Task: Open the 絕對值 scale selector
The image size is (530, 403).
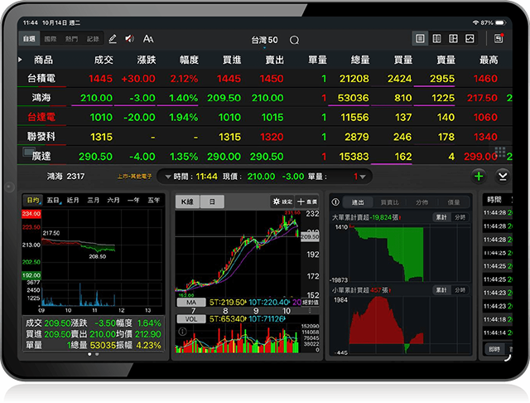Action: point(310,302)
